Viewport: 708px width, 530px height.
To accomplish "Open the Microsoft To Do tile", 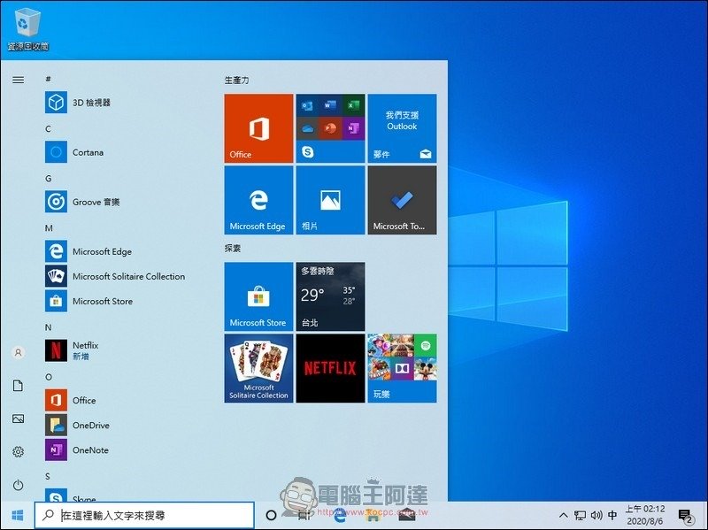I will (402, 200).
